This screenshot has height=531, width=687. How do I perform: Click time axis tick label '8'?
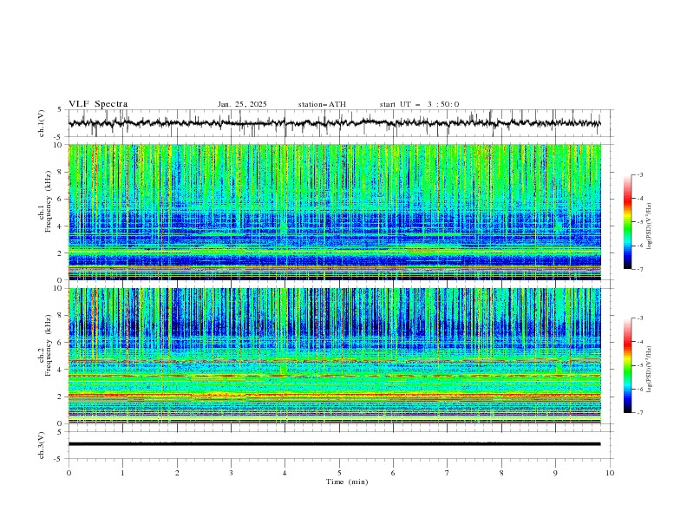click(x=501, y=473)
